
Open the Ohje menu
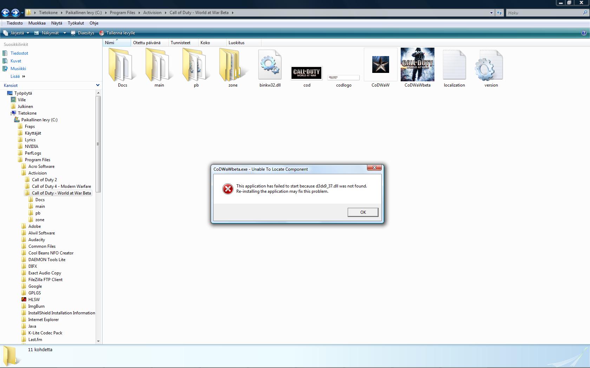(x=94, y=23)
